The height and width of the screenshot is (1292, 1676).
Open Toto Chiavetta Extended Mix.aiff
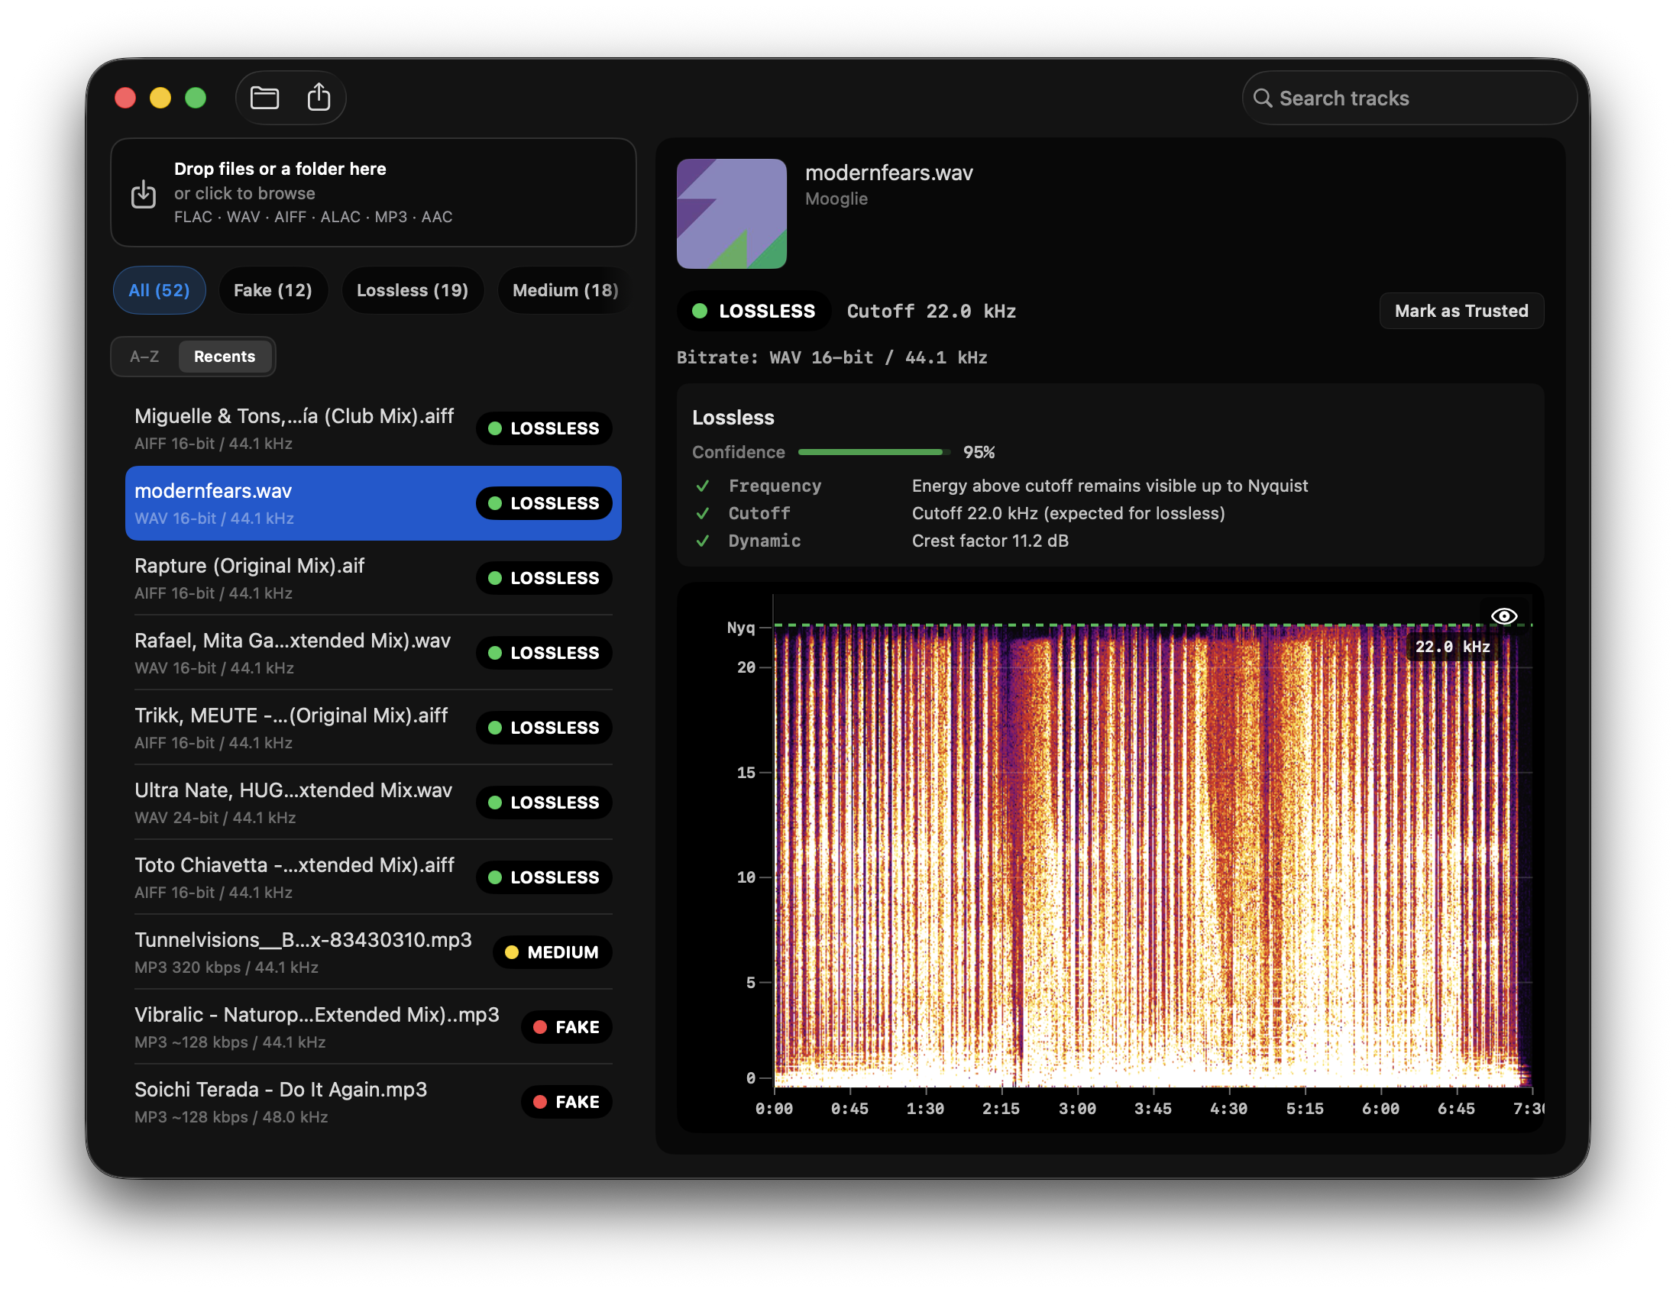[373, 877]
